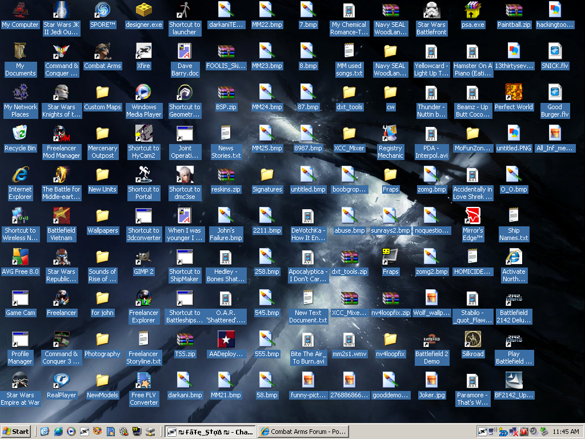Open PDA - Interpol.avi video
585x439 pixels.
point(432,142)
